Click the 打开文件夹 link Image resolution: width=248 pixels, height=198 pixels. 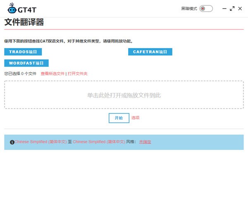coord(77,74)
